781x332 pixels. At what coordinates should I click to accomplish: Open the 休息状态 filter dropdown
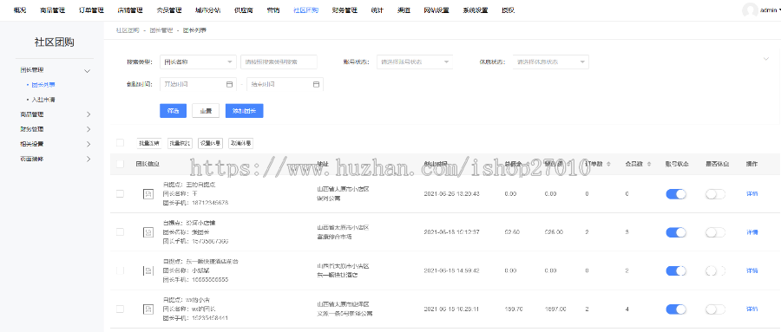[x=551, y=62]
